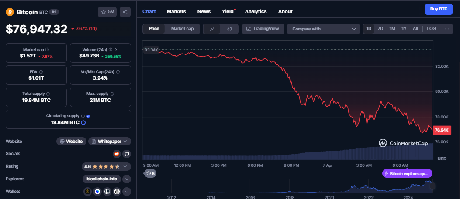This screenshot has width=460, height=199.
Task: Toggle LOG scale on the chart
Action: [x=431, y=29]
